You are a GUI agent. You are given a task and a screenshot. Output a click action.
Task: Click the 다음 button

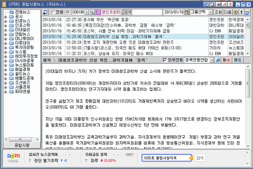(228, 12)
